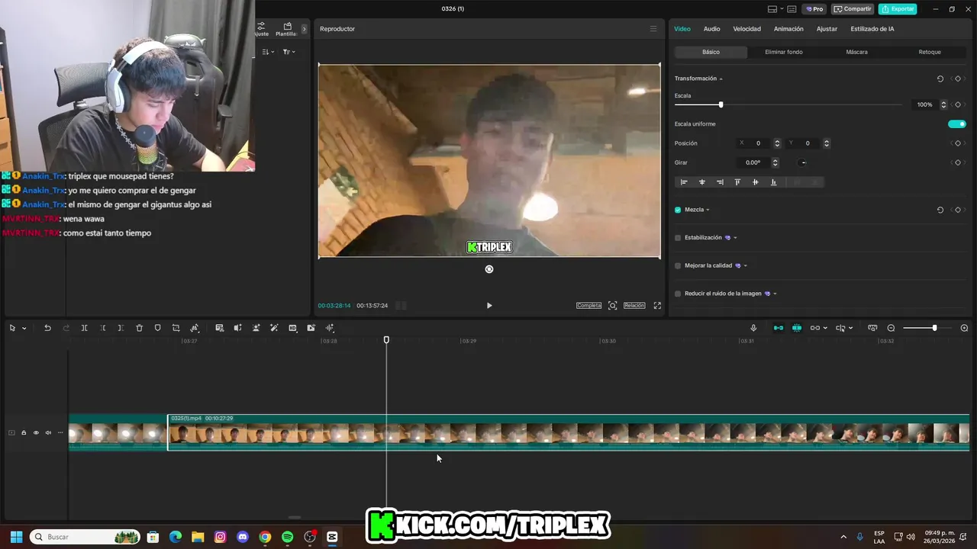The height and width of the screenshot is (549, 977).
Task: Enable the Estabilización checkbox
Action: pos(678,238)
